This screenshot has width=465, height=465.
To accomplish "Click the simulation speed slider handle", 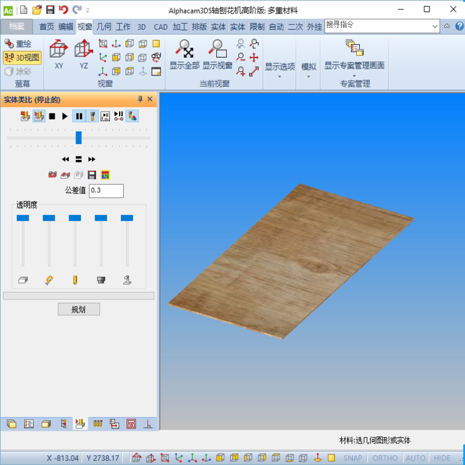I will pos(78,138).
